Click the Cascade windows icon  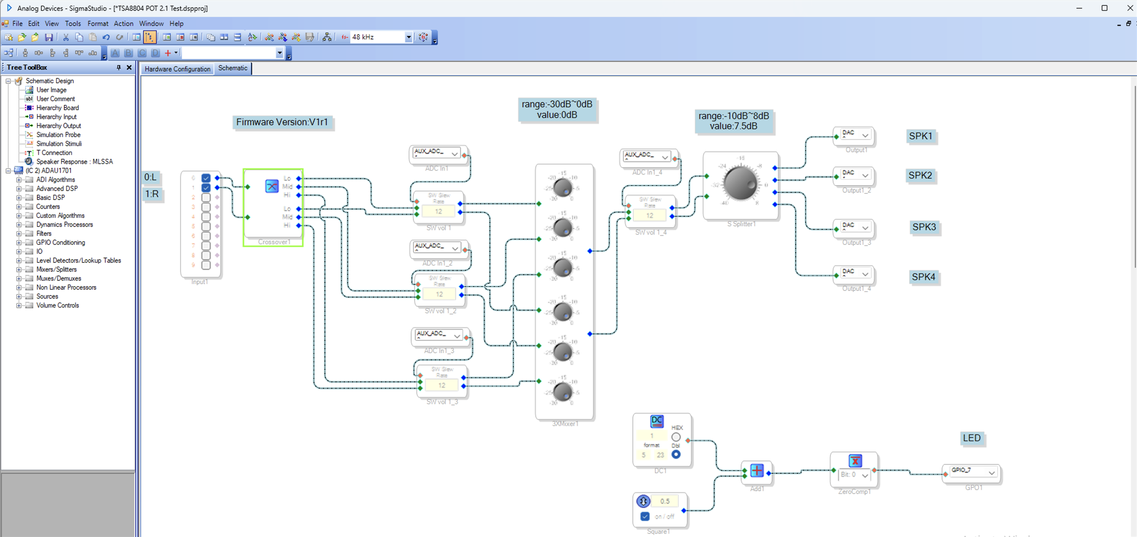click(x=211, y=37)
